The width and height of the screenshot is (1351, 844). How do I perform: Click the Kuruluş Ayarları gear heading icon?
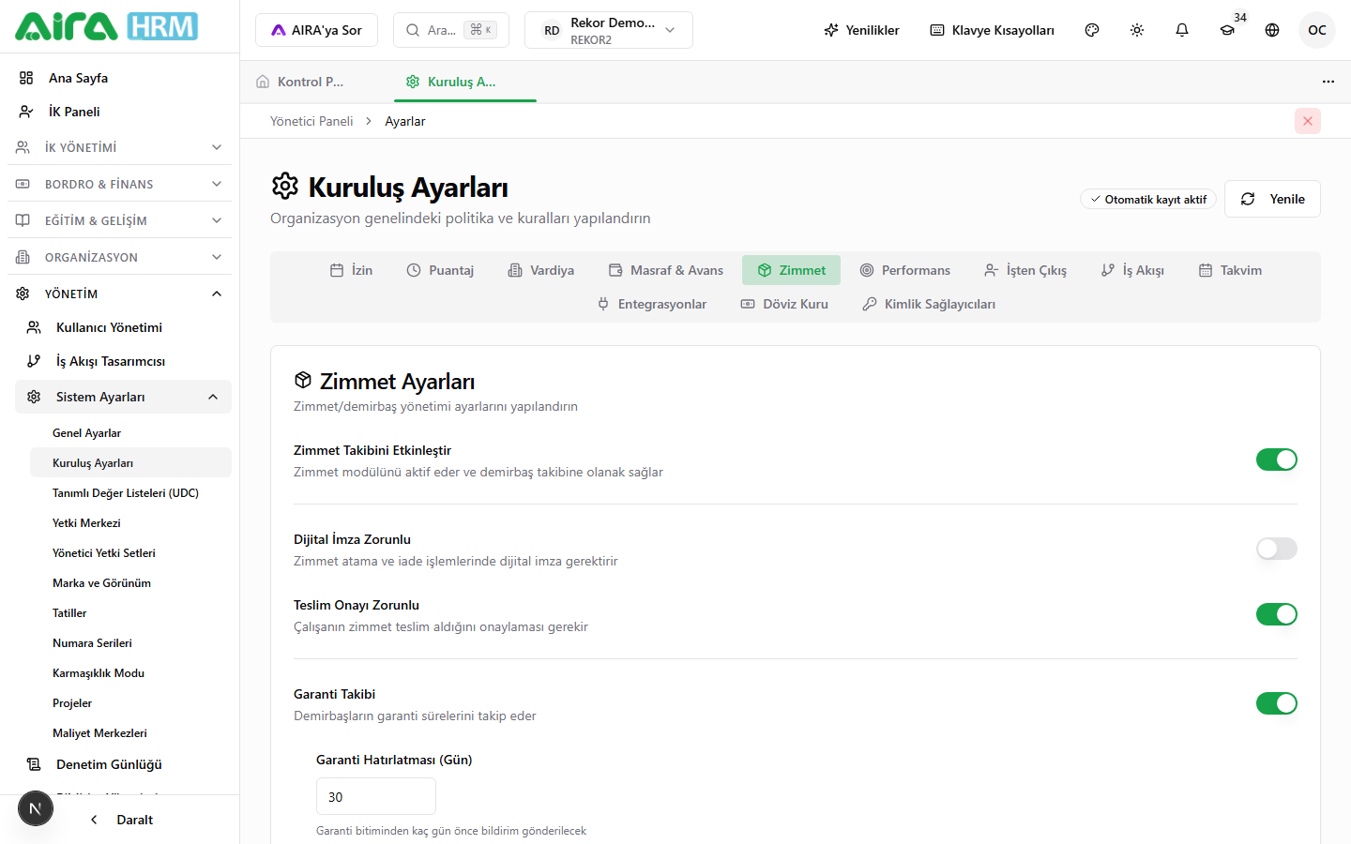click(285, 187)
